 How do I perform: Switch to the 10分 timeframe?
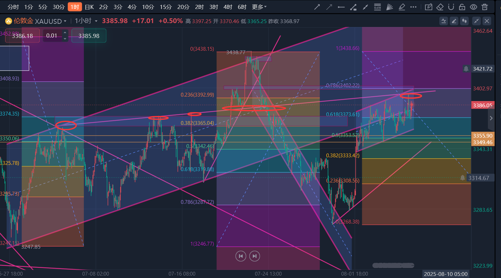(x=148, y=7)
